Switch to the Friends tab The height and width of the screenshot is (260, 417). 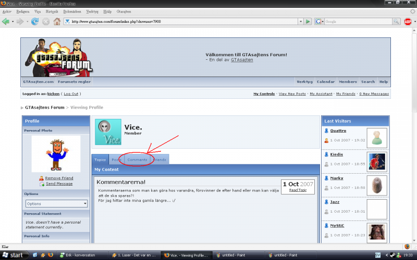pos(160,160)
